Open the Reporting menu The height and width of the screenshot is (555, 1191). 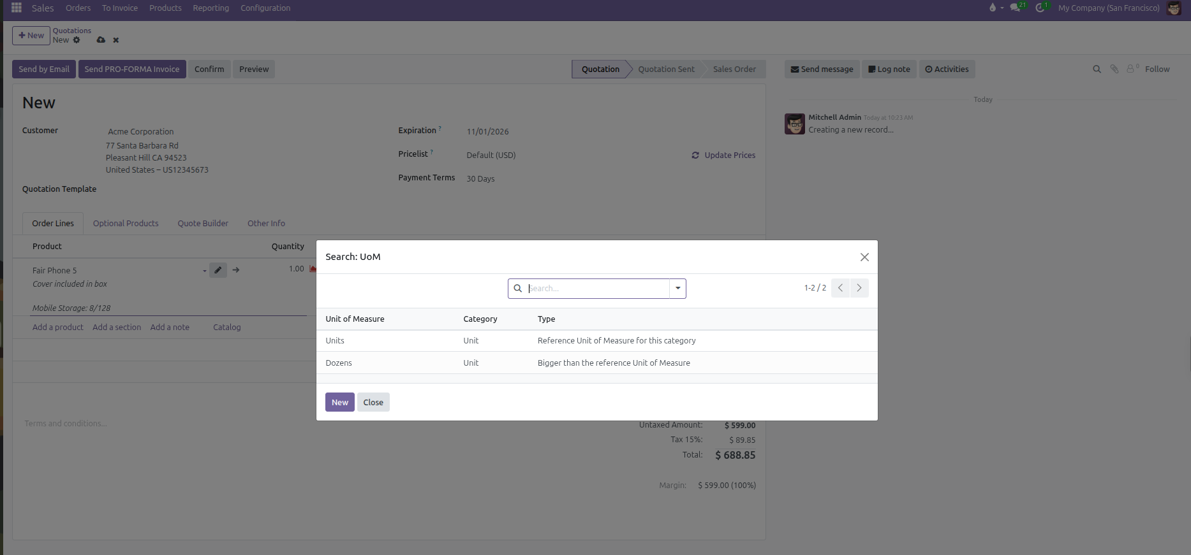tap(211, 8)
